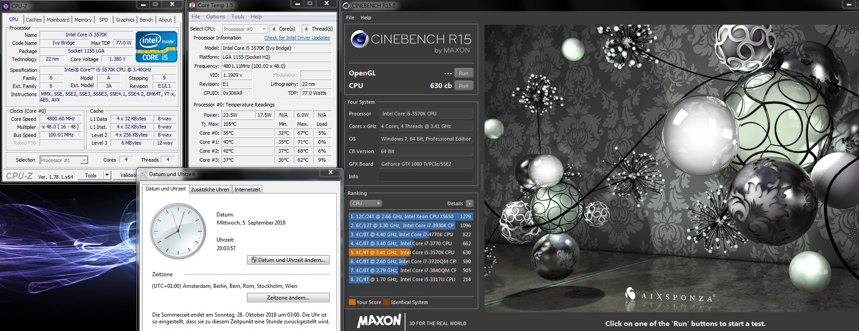Switch to the Bench tab in CPU-Z
859x331 pixels.
tap(146, 20)
